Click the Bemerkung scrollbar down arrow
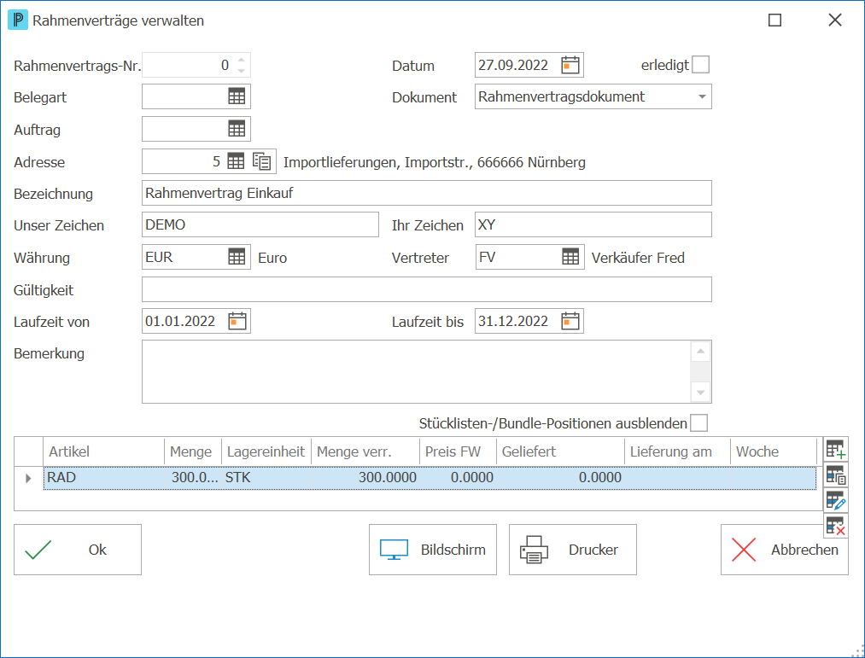865x658 pixels. click(700, 392)
